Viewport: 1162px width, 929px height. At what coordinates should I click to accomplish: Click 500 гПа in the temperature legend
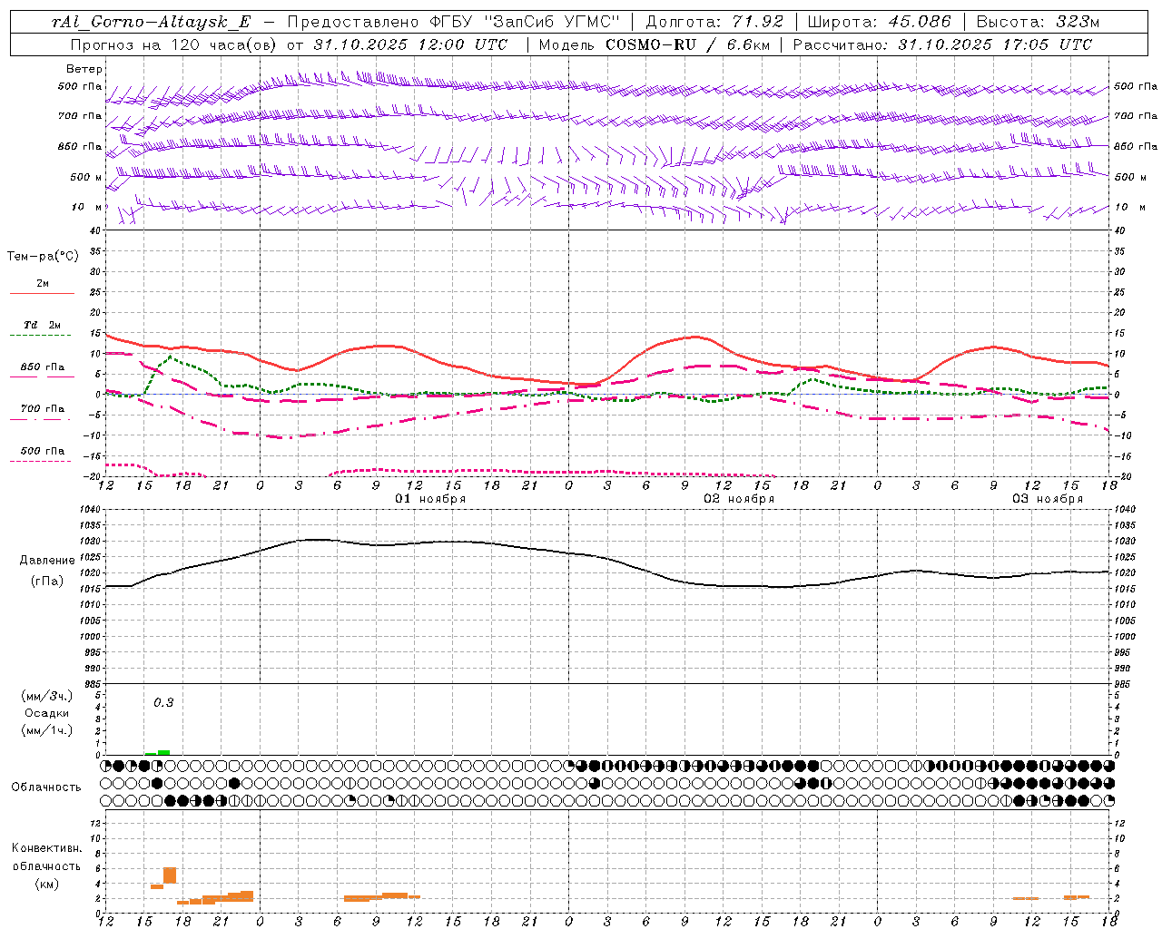tap(43, 451)
